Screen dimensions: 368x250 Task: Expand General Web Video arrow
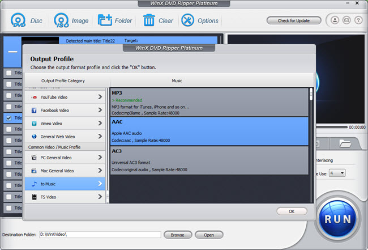pos(100,136)
